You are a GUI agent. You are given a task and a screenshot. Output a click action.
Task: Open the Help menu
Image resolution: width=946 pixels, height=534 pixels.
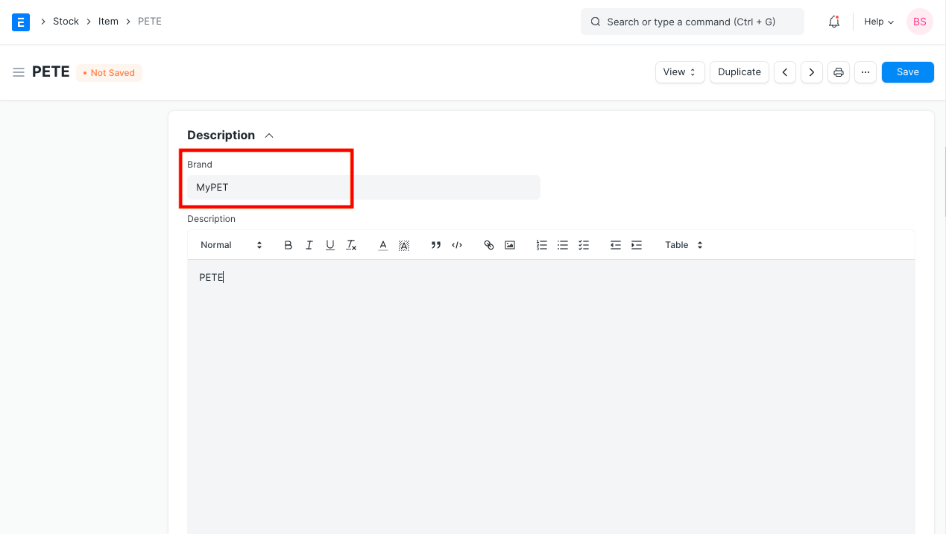click(x=878, y=22)
